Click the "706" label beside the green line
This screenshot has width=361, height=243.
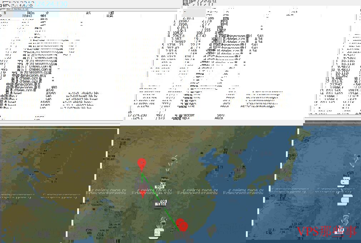pyautogui.click(x=163, y=201)
